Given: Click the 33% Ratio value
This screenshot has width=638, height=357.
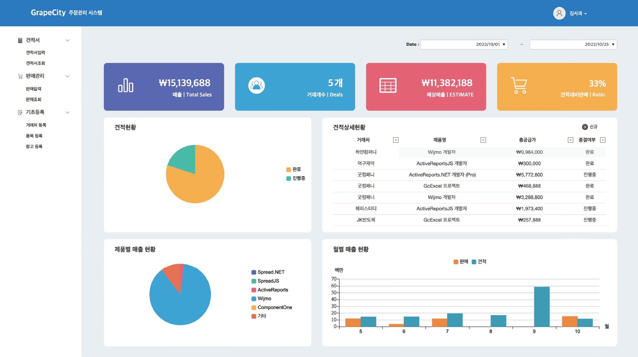Looking at the screenshot, I should [597, 84].
